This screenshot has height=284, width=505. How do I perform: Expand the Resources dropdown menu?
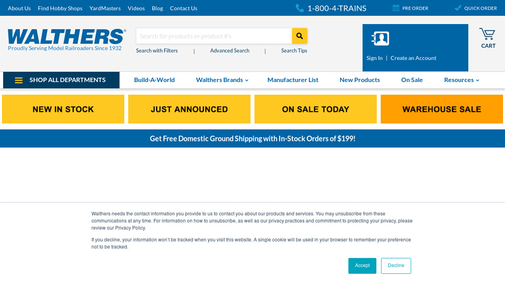(x=461, y=80)
